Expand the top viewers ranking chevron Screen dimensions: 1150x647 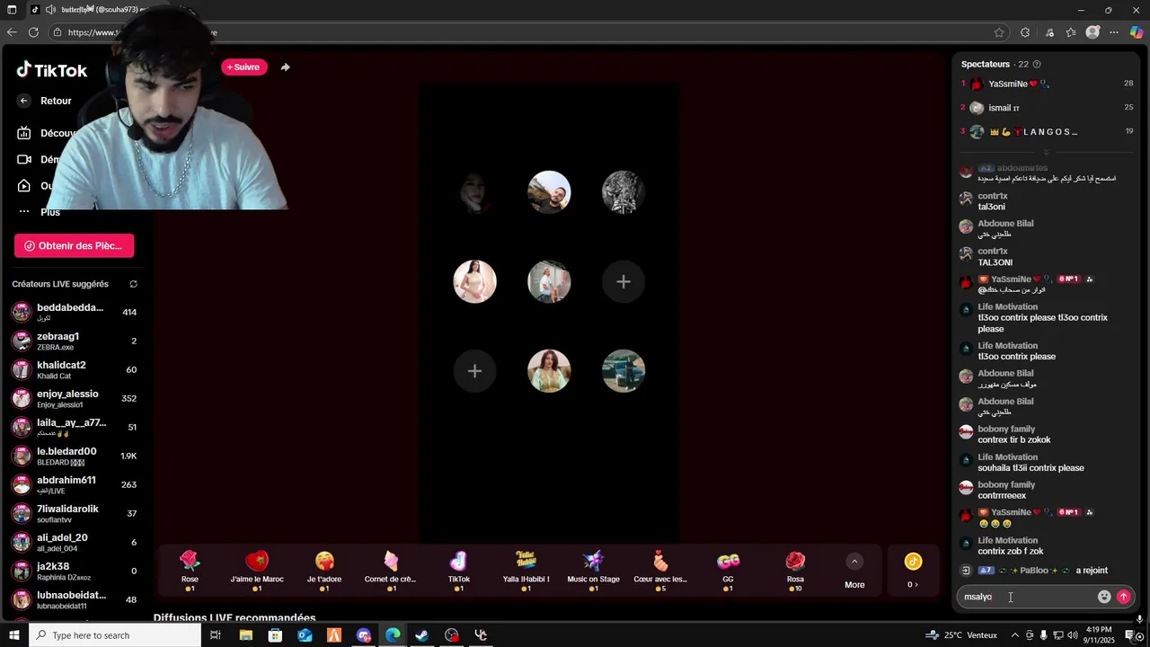click(x=1046, y=153)
